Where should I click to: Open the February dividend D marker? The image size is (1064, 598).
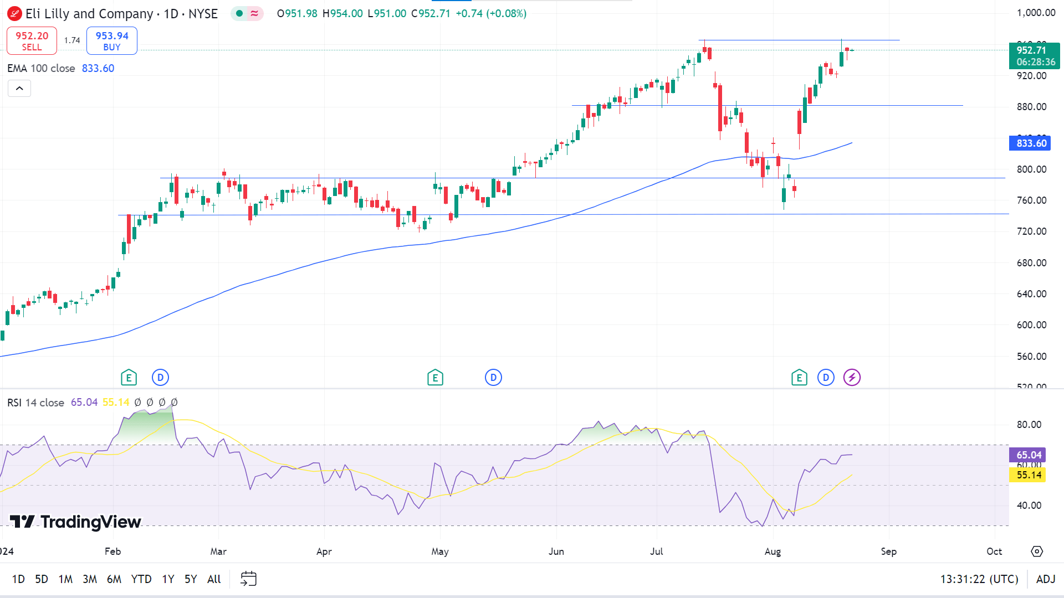click(x=160, y=378)
